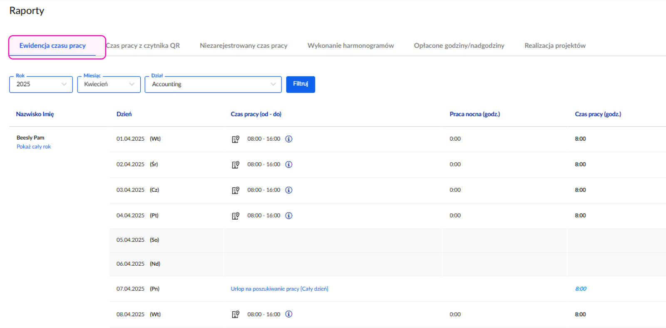Select the Beesly Pam employee name

pos(30,138)
